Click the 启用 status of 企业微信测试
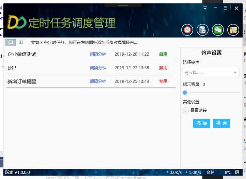Screen dimensions: 246x179 click(163, 54)
